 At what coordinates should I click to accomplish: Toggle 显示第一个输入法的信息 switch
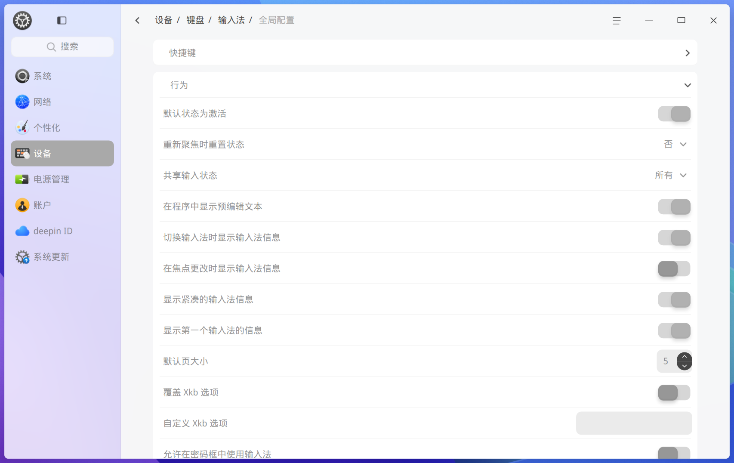coord(674,330)
